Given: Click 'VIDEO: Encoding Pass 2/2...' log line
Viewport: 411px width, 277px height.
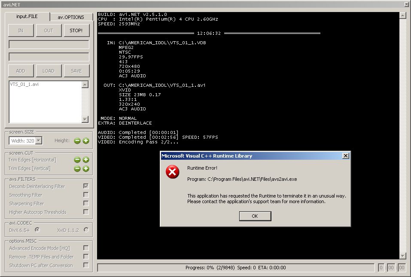Looking at the screenshot, I should click(138, 142).
